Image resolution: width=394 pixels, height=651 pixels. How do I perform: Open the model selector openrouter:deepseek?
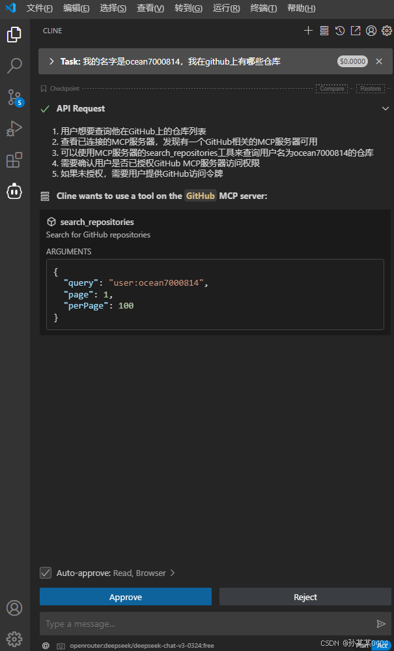coord(142,646)
